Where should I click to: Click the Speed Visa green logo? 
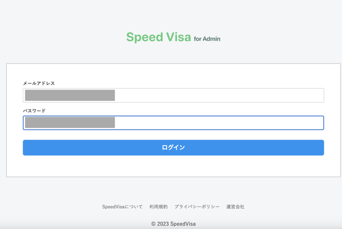[x=158, y=37]
